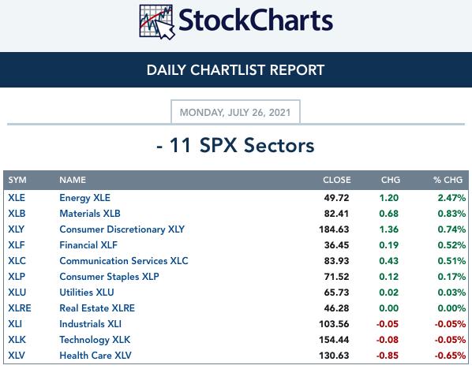Click Health Care XLV link
Image resolution: width=472 pixels, height=369 pixels.
(96, 356)
